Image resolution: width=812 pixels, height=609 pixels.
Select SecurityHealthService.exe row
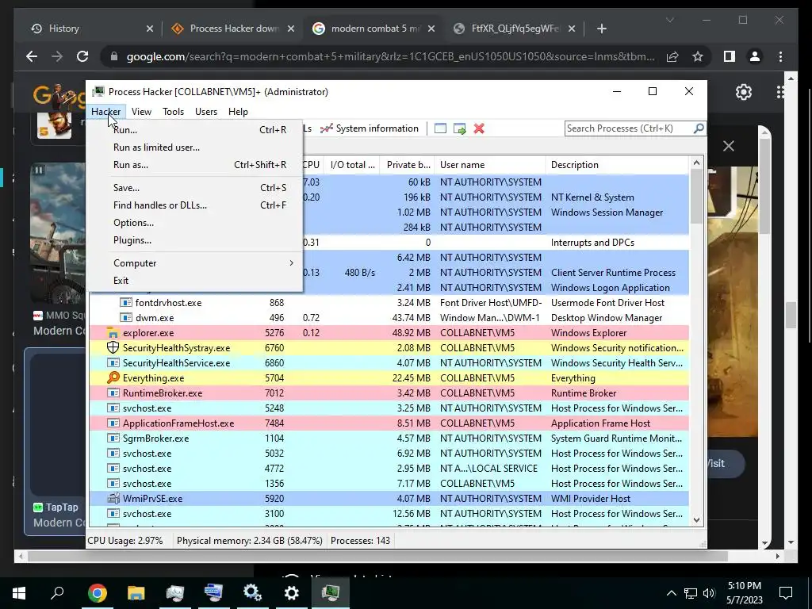click(389, 363)
